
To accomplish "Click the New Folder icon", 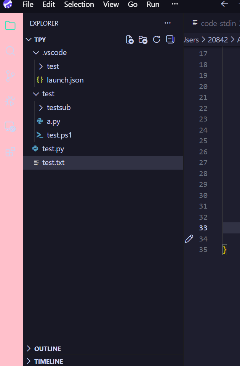I will coord(143,40).
